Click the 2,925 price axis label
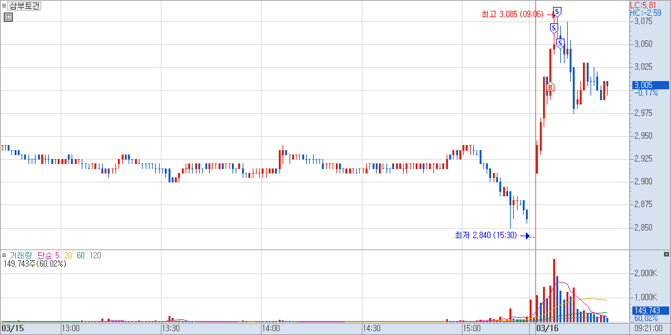Viewport: 671px width, 335px height. pos(644,159)
